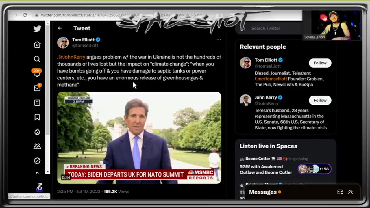The width and height of the screenshot is (370, 208).
Task: Open the Verified checkmark icon in sidebar
Action: 37,161
